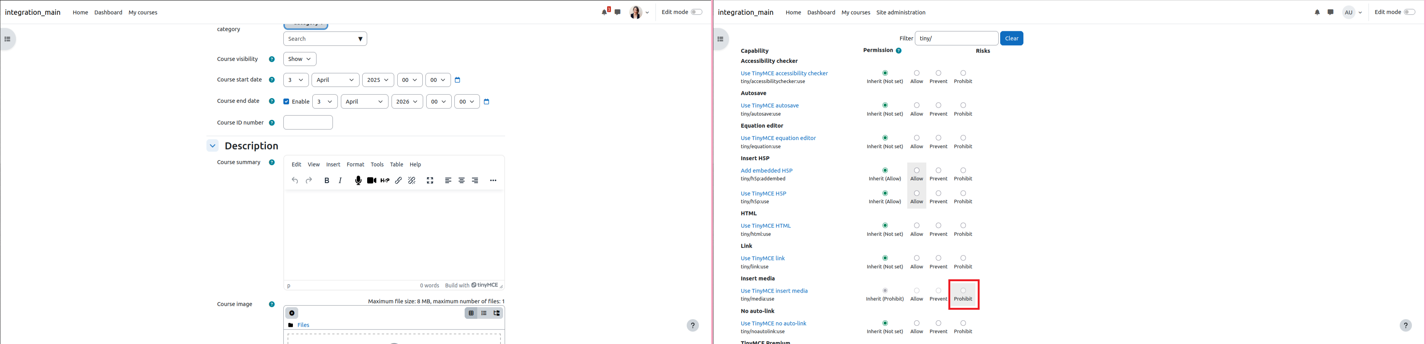Image resolution: width=1426 pixels, height=344 pixels.
Task: Click Undo in the Course summary editor
Action: 295,180
